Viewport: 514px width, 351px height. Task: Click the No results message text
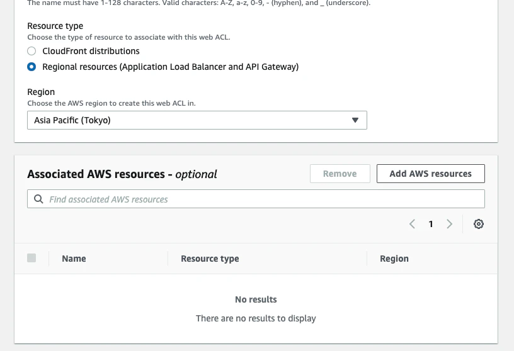[256, 299]
